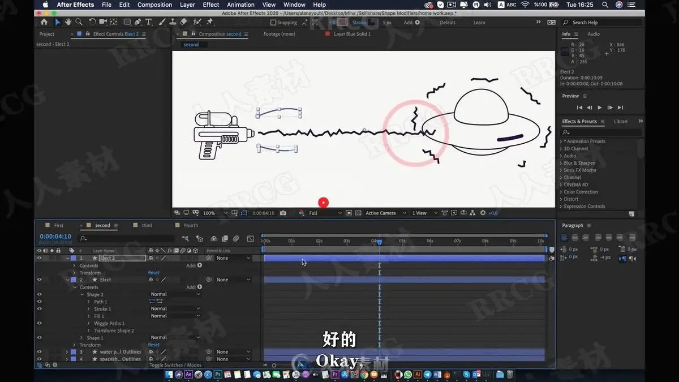
Task: Open the Graph Editor icon
Action: (x=251, y=239)
